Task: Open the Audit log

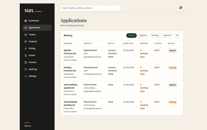Action: 37,69
